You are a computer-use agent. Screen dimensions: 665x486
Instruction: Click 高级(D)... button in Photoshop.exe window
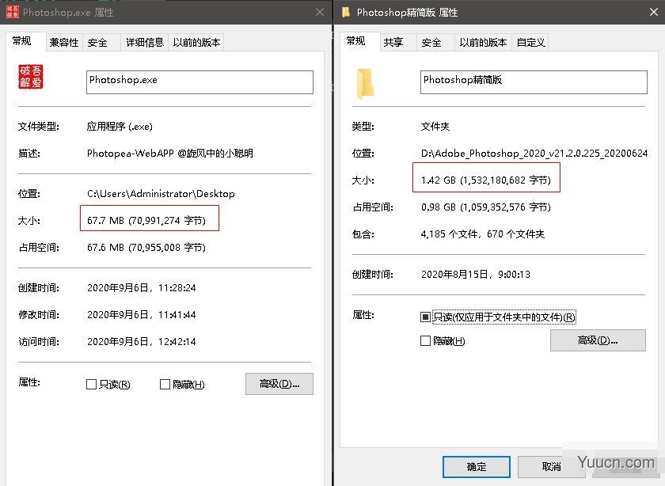(279, 384)
